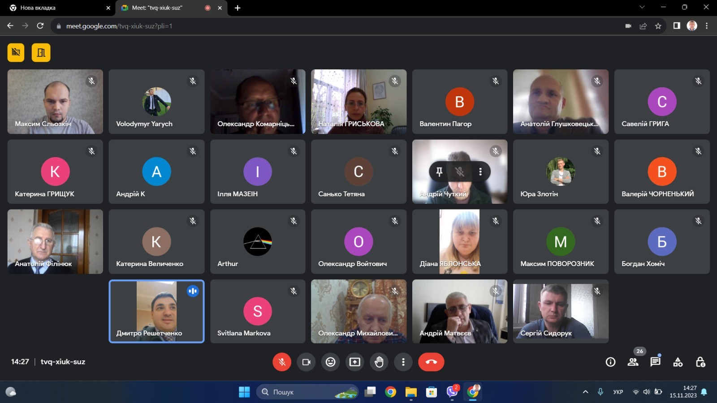Click the Windows Start button
The image size is (717, 403).
click(x=244, y=392)
